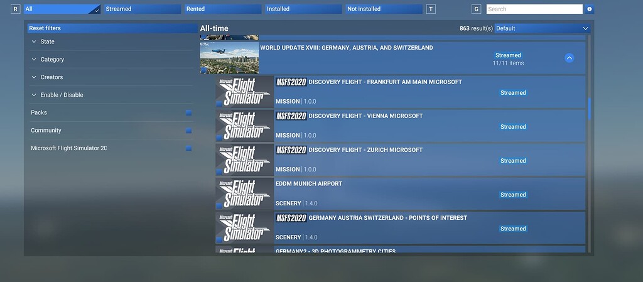Open Discovery Flight Frankfurt Flight Simulator thumbnail
Screen dimensions: 643x282
pos(244,92)
